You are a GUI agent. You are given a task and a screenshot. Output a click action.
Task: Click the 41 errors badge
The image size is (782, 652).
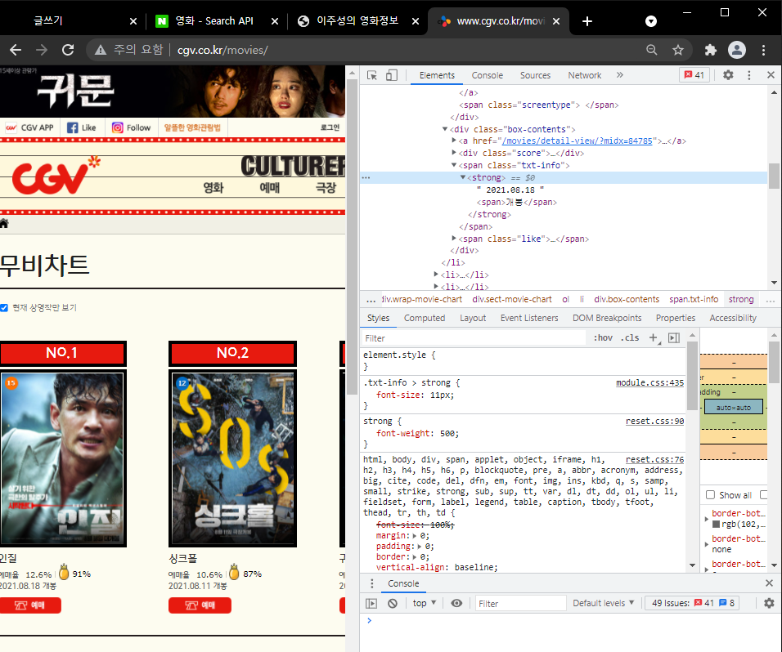coord(694,75)
